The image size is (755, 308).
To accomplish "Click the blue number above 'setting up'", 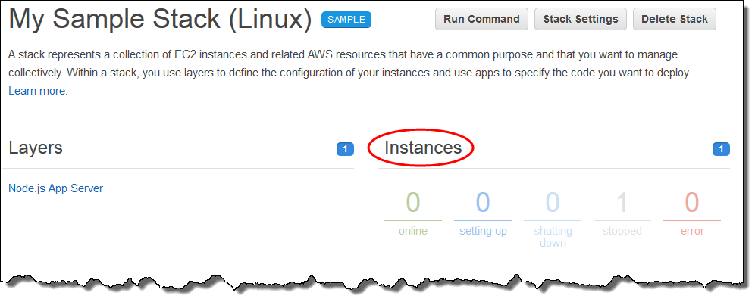I will click(x=483, y=203).
